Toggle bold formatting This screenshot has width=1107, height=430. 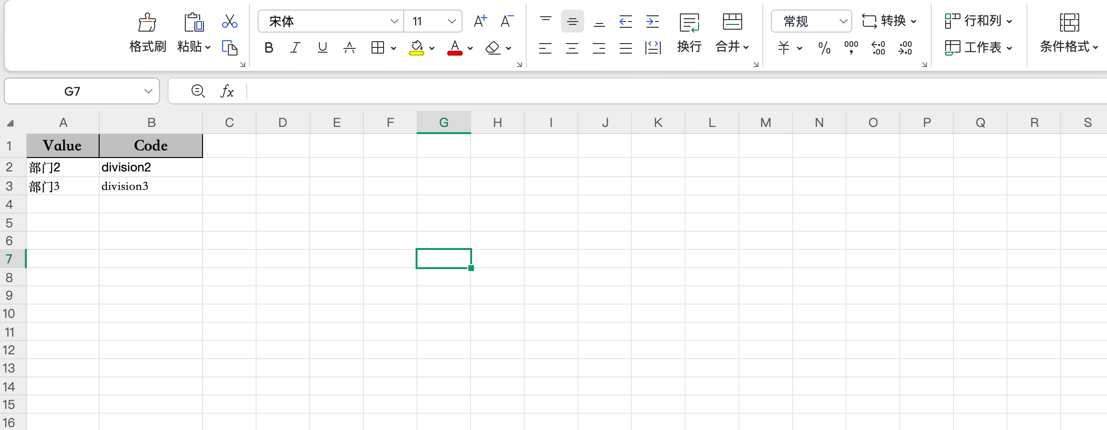click(x=269, y=47)
